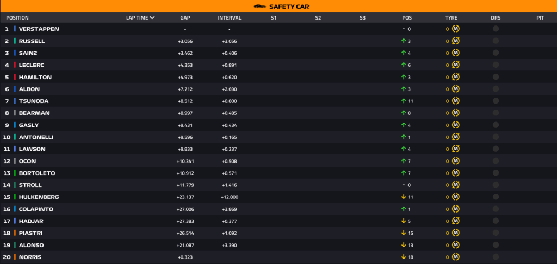Click the orange Safety Car status banner
This screenshot has height=264, width=557.
pos(278,7)
